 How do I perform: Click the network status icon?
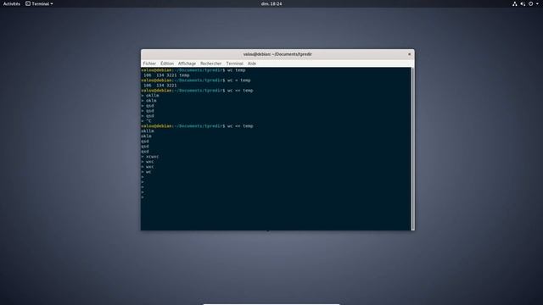tap(515, 3)
